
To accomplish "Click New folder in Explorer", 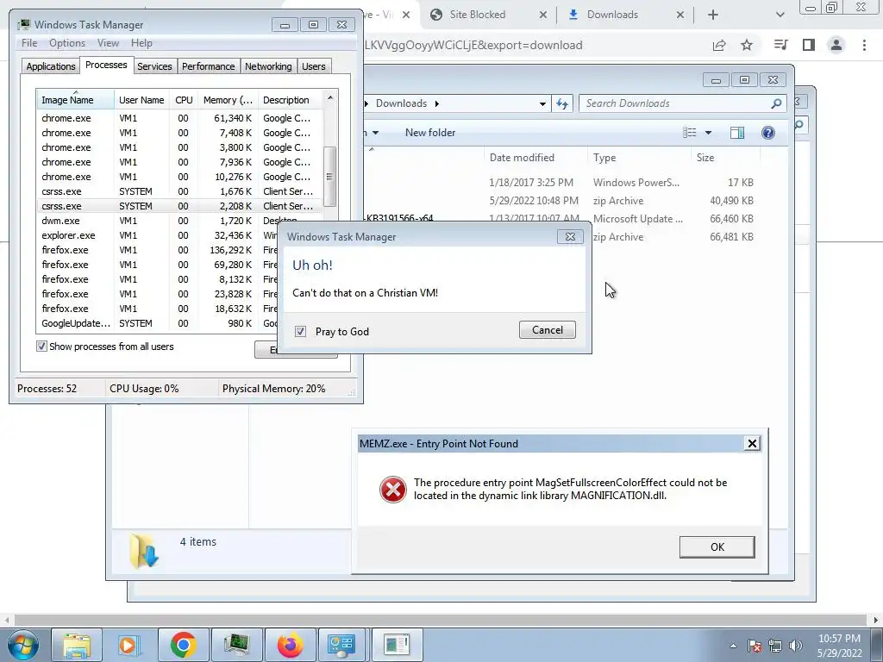I will pyautogui.click(x=430, y=133).
